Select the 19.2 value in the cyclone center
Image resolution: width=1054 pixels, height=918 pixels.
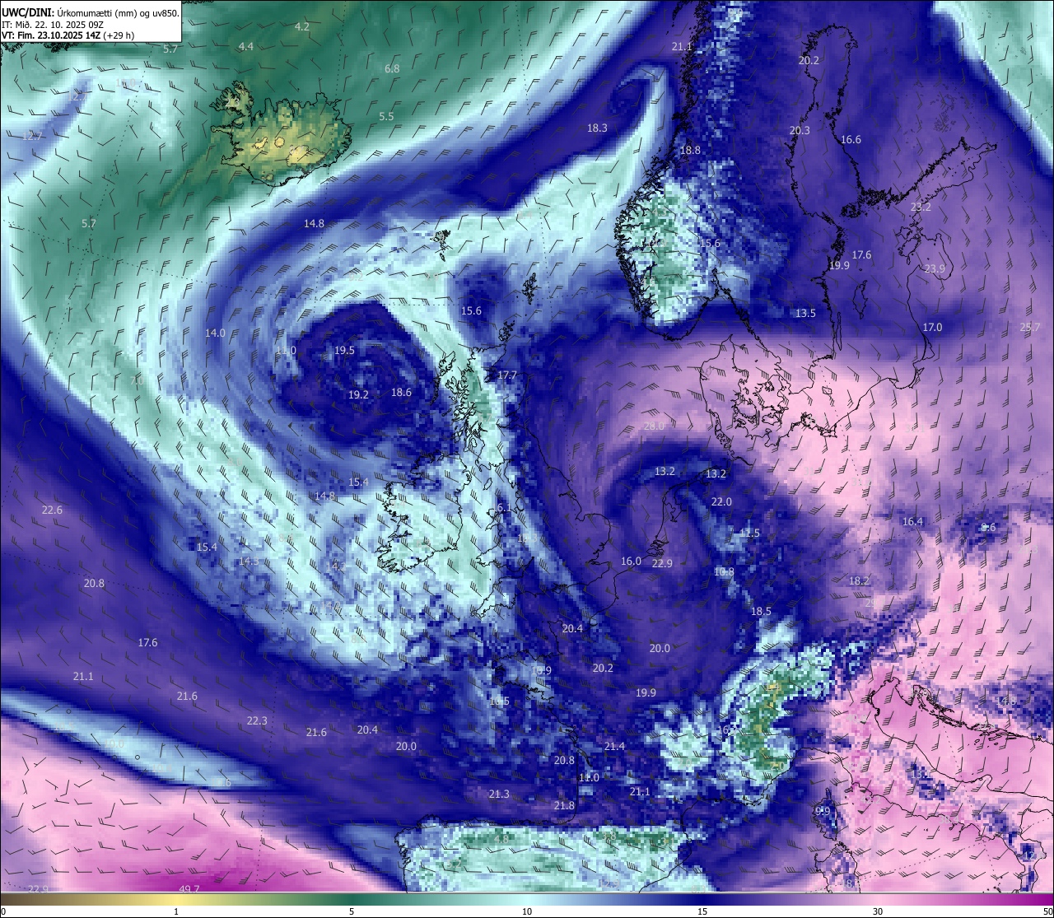pos(358,394)
